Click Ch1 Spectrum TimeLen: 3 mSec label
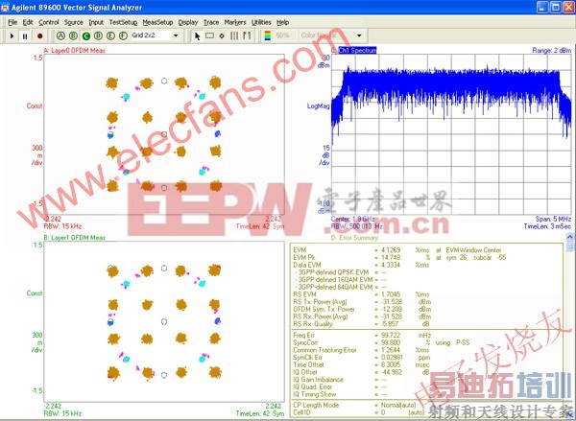The image size is (576, 421). coord(547,226)
